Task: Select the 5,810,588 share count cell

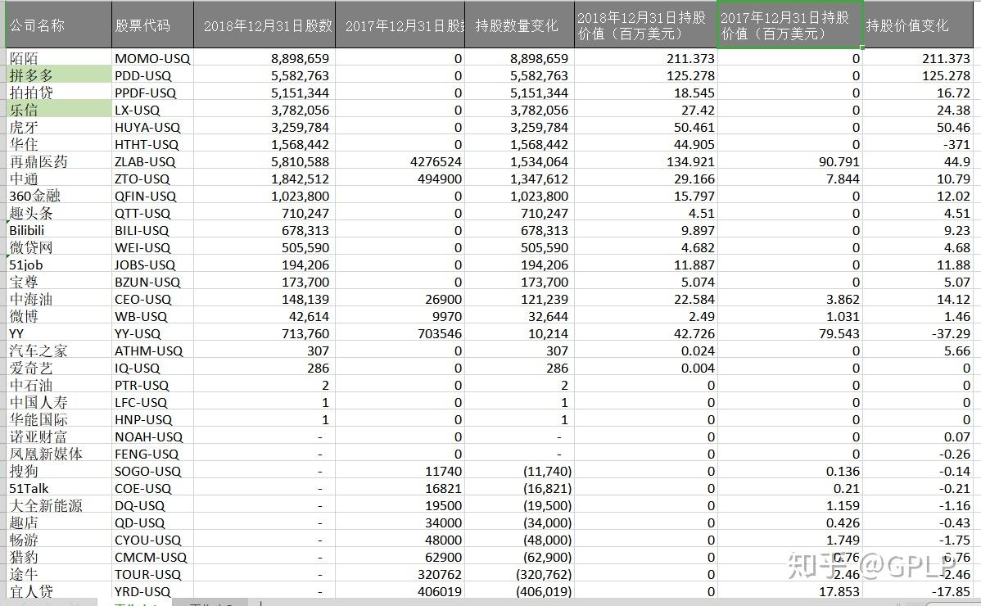Action: [x=264, y=161]
